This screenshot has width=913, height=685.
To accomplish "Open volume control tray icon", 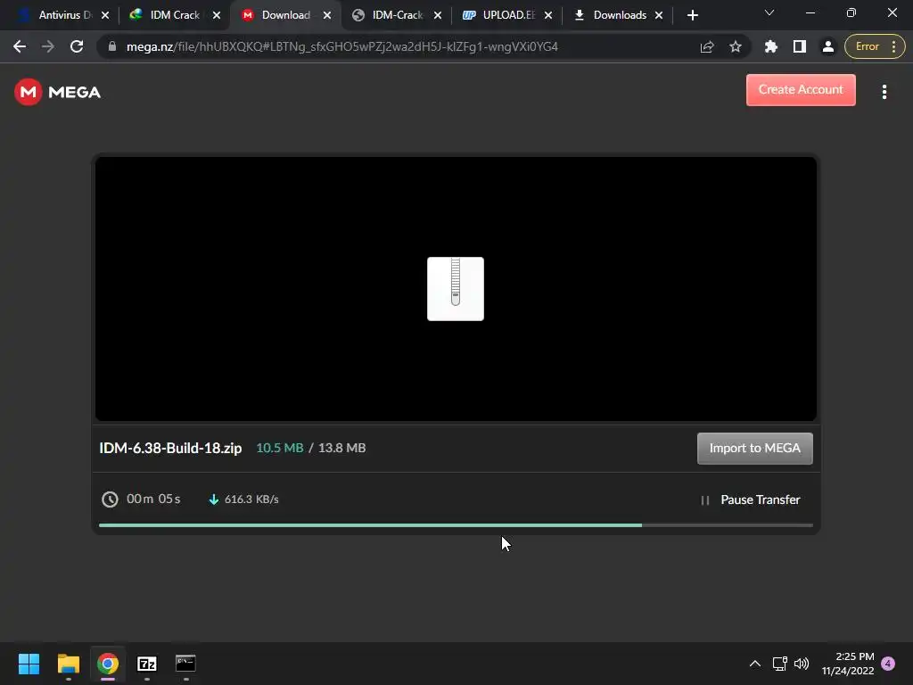I will (x=802, y=664).
